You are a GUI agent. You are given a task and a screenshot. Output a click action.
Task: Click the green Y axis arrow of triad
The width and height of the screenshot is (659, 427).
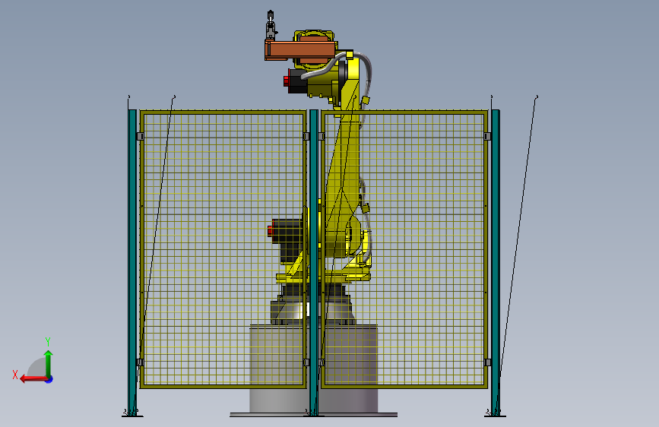click(49, 363)
